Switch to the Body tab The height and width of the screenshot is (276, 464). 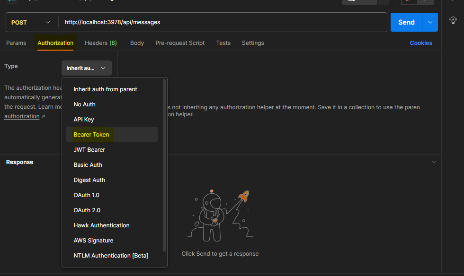(x=137, y=43)
